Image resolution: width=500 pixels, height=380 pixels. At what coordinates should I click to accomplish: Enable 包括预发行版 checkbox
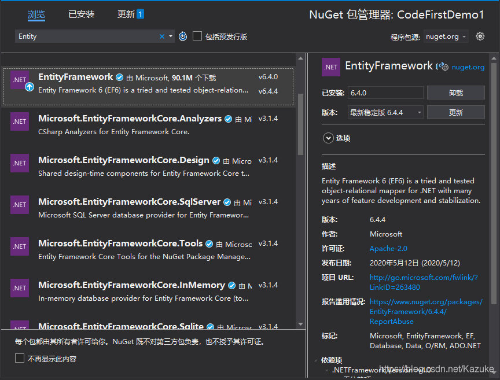point(197,36)
